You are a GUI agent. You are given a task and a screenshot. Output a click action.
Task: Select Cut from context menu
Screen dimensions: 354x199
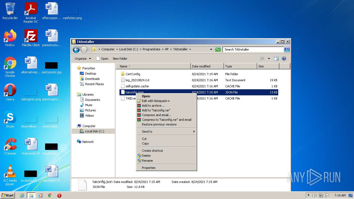click(166, 139)
